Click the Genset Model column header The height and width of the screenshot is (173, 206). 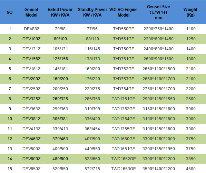(x=31, y=12)
